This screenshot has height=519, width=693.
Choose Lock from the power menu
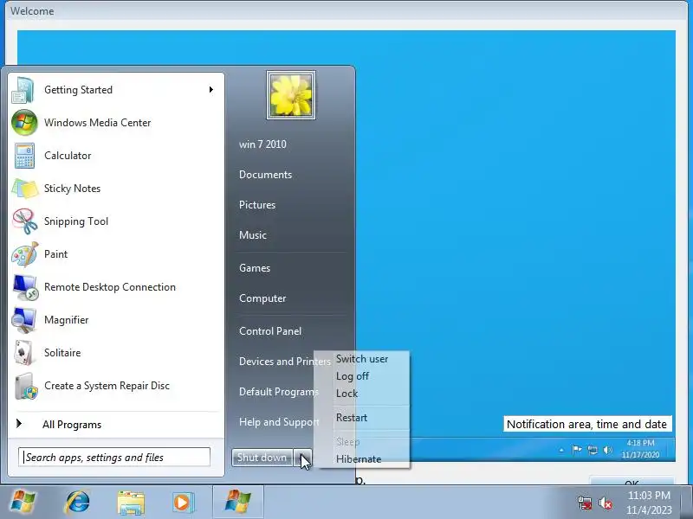(x=347, y=394)
